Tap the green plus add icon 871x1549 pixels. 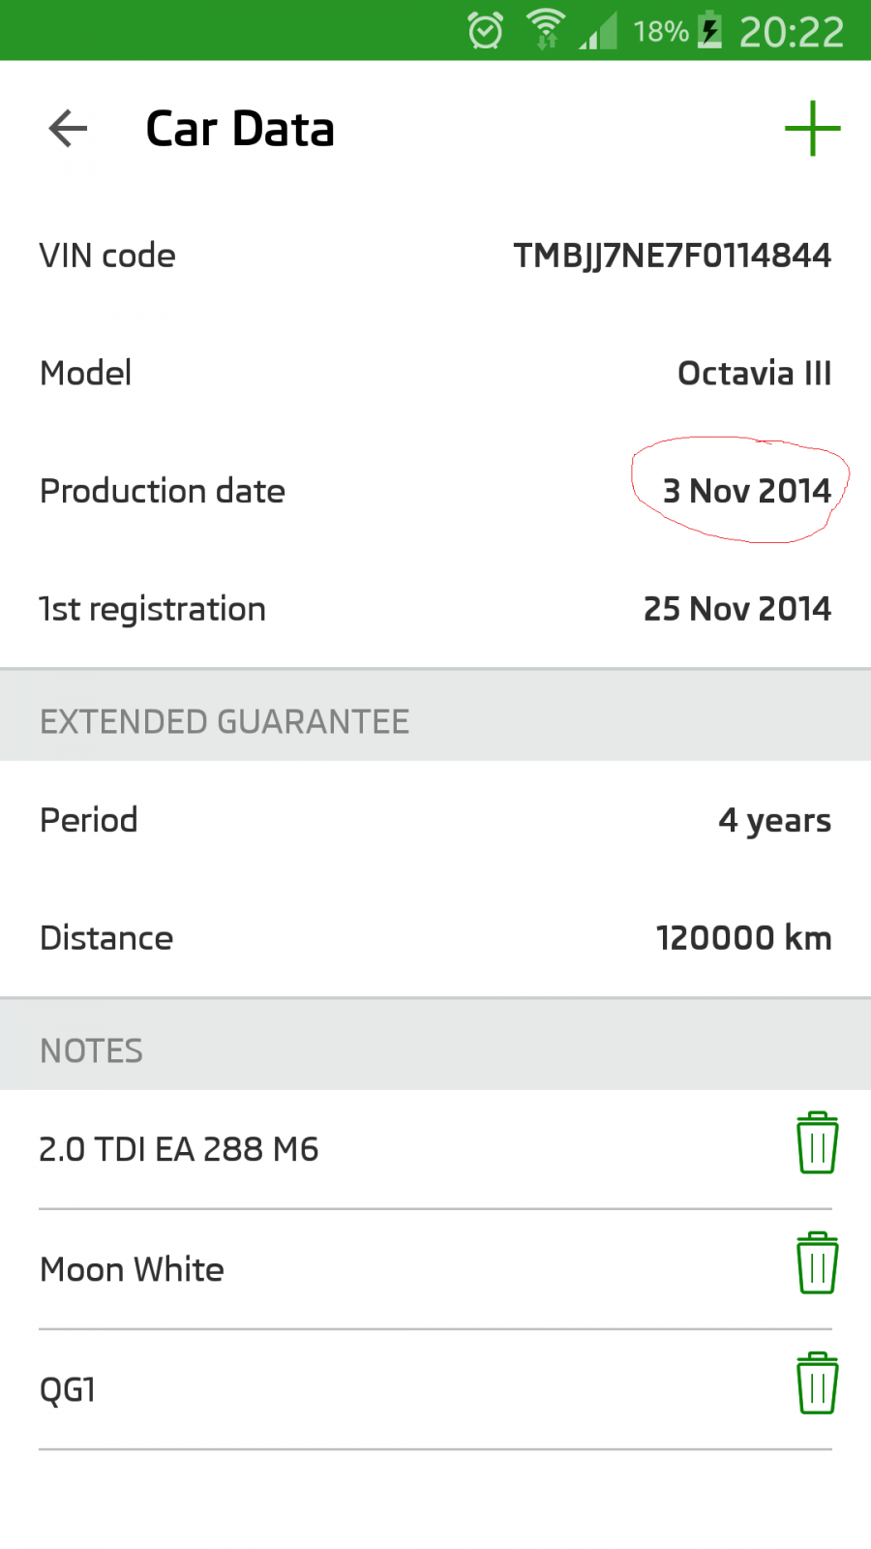812,129
